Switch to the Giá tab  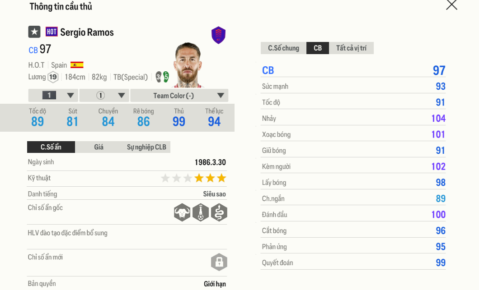[99, 147]
